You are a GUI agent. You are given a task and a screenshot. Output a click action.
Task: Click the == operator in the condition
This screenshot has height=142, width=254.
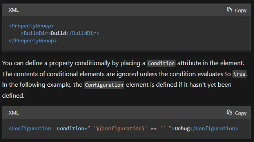[x=154, y=129]
